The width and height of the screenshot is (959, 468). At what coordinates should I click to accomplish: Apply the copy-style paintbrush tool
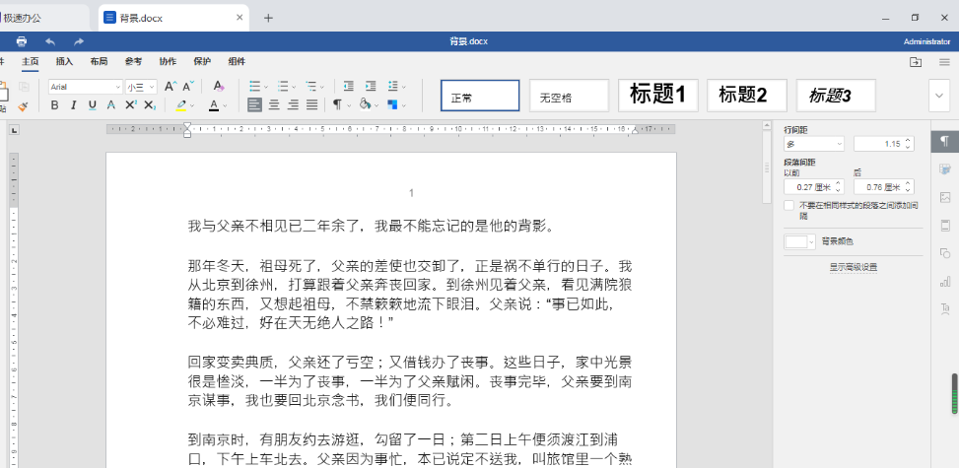tap(24, 106)
